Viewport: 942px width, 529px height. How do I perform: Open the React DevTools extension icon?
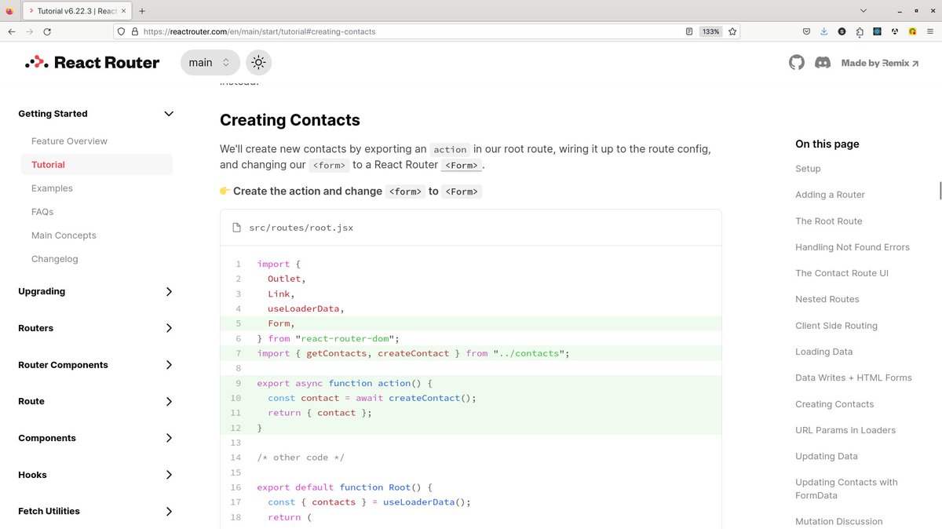point(877,31)
